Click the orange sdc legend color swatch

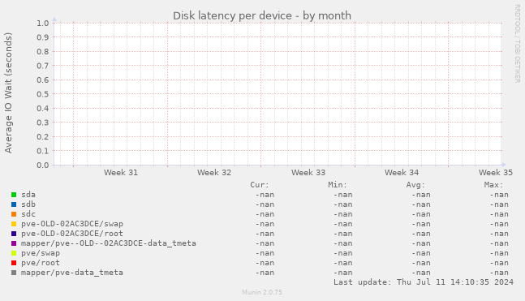(x=14, y=214)
